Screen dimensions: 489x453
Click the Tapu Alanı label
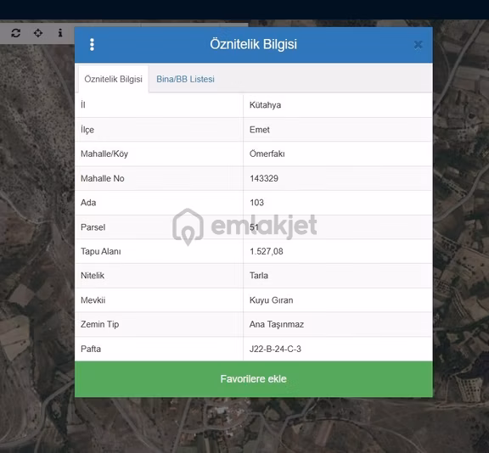[x=100, y=251]
